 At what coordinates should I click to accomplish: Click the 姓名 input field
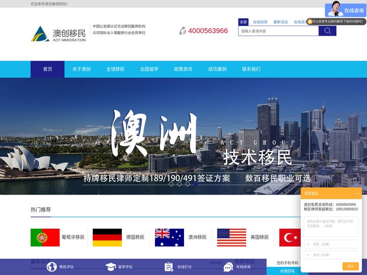click(x=331, y=244)
